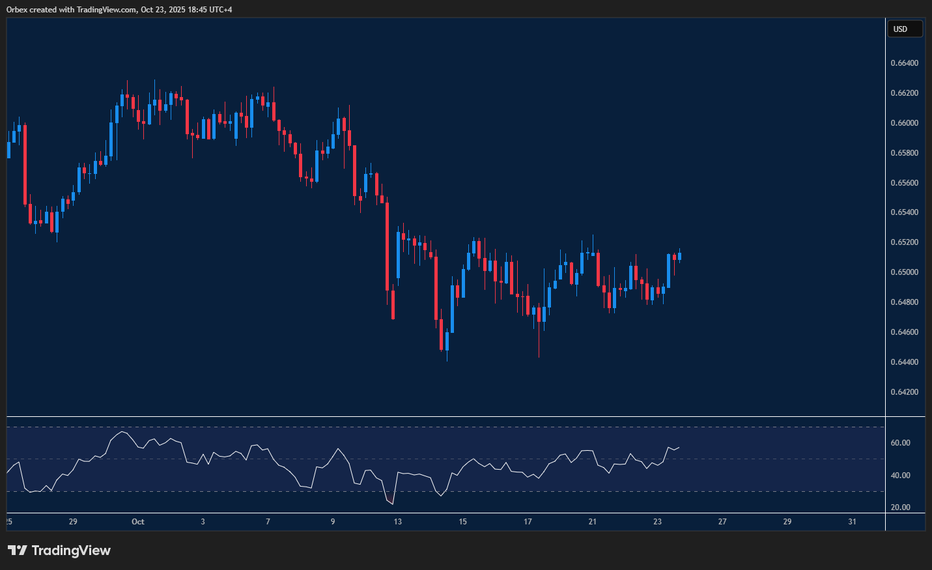Select the 20.00 RSI scale label
Screen dimensions: 932x570
coord(900,507)
